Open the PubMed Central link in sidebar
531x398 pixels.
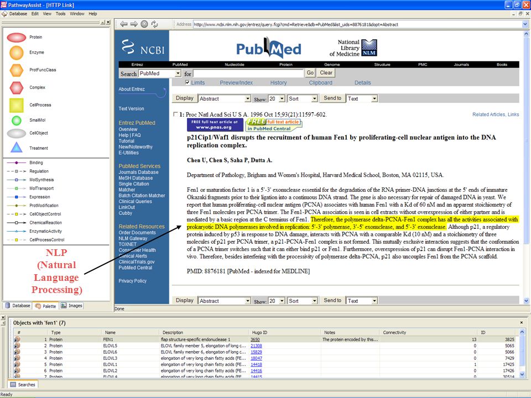(135, 268)
